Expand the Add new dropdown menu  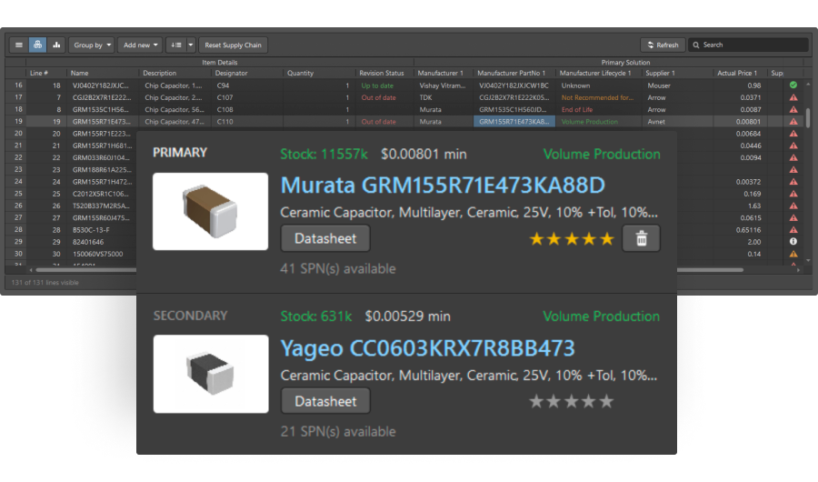(141, 45)
